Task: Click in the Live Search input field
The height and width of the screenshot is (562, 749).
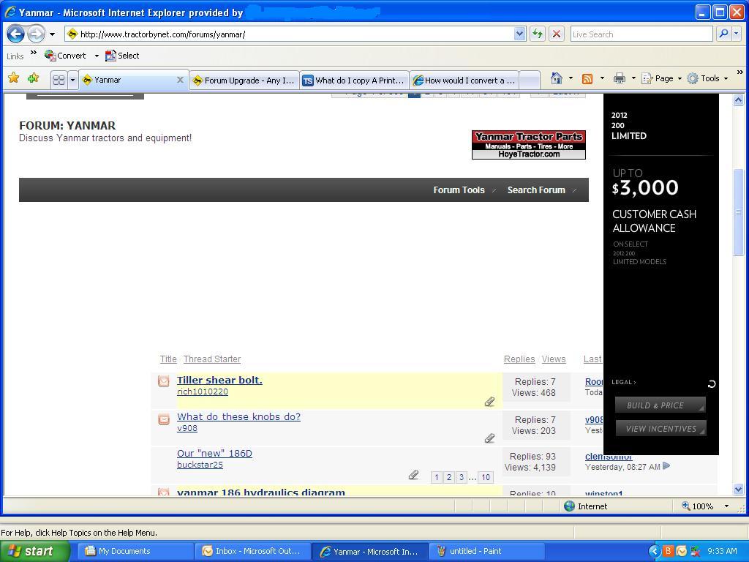Action: click(x=640, y=34)
